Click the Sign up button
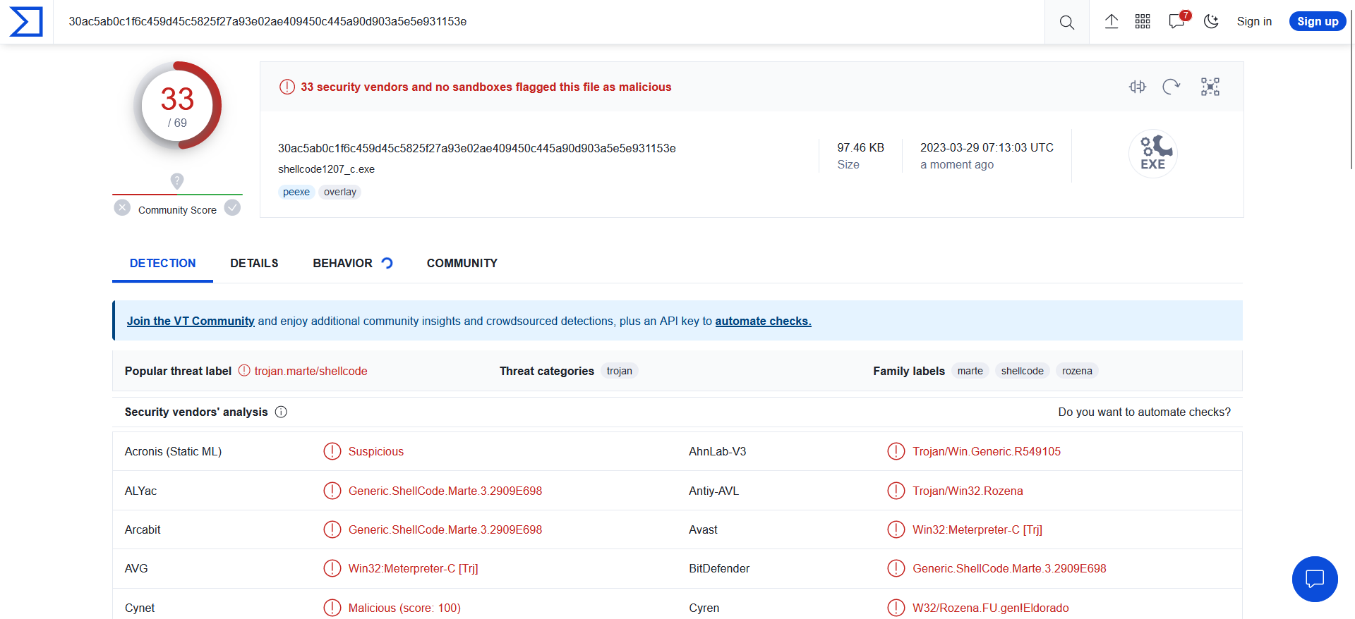 (1318, 21)
